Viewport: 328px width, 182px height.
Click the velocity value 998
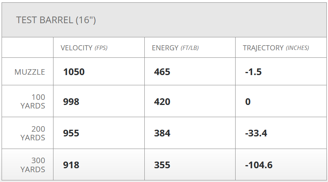tap(71, 102)
